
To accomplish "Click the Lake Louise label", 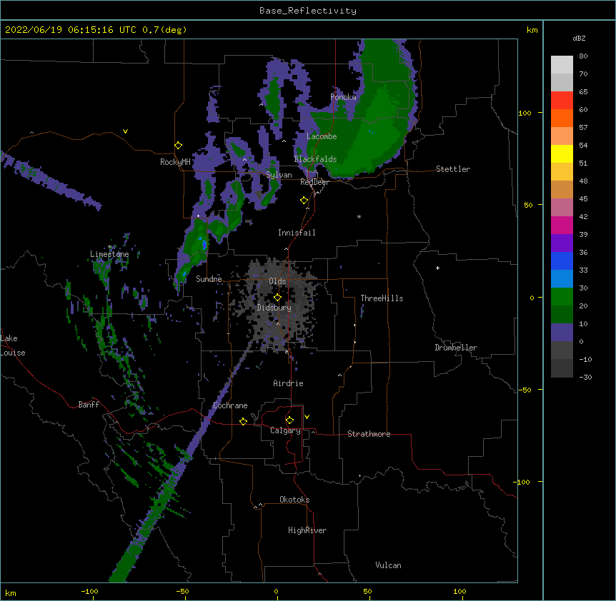I will point(13,345).
